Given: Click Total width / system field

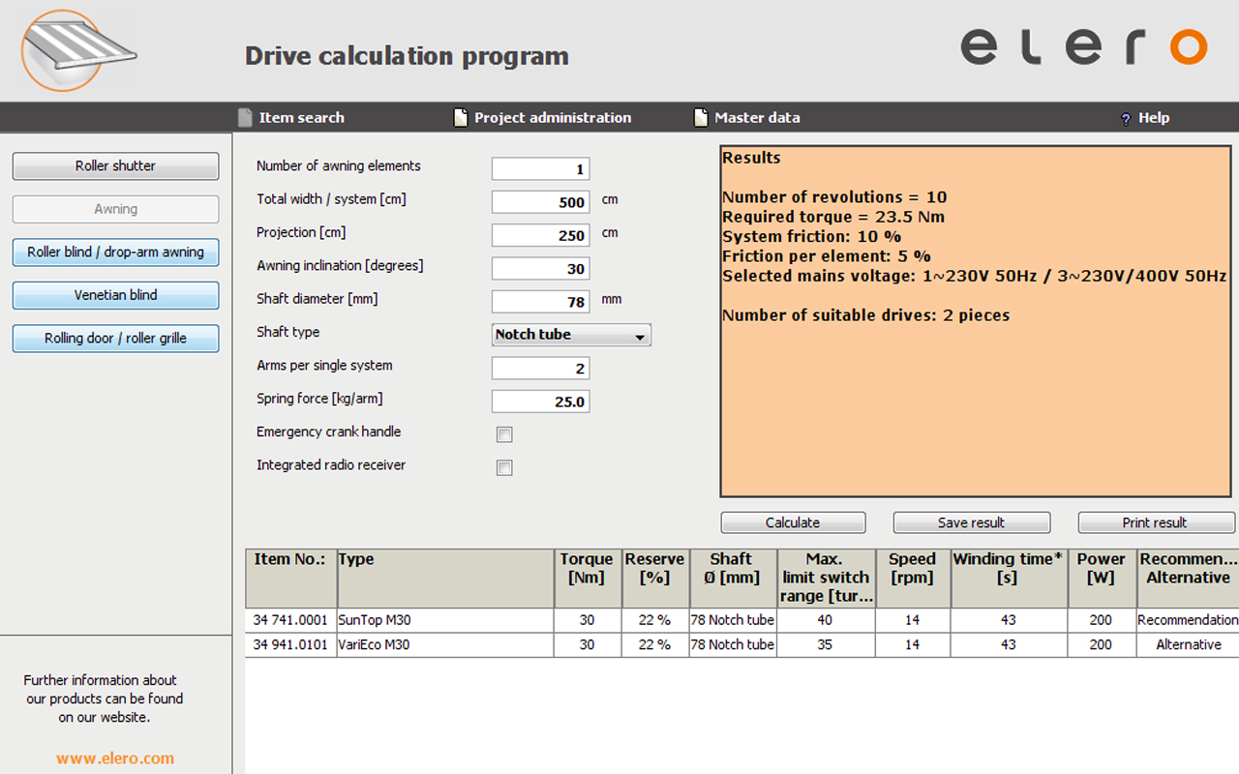Looking at the screenshot, I should tap(541, 202).
